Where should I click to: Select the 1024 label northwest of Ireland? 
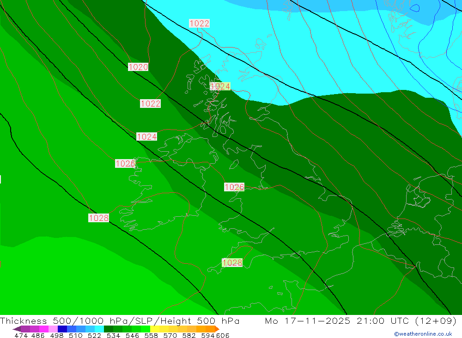coord(147,137)
